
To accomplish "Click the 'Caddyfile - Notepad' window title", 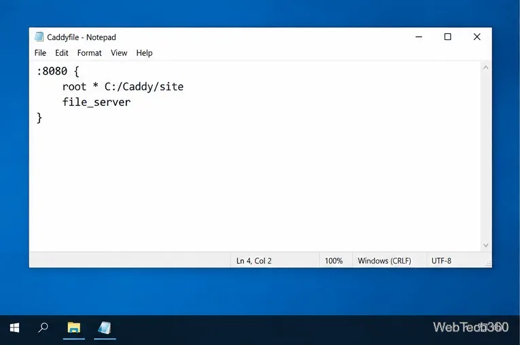I will point(82,37).
